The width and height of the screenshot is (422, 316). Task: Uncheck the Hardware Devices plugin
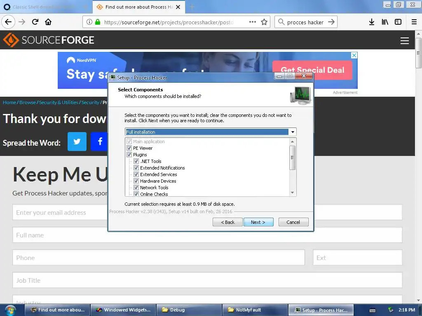136,181
